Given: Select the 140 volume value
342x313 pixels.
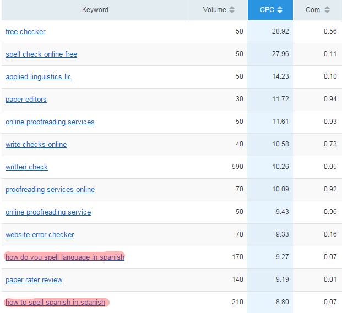Looking at the screenshot, I should click(237, 279).
